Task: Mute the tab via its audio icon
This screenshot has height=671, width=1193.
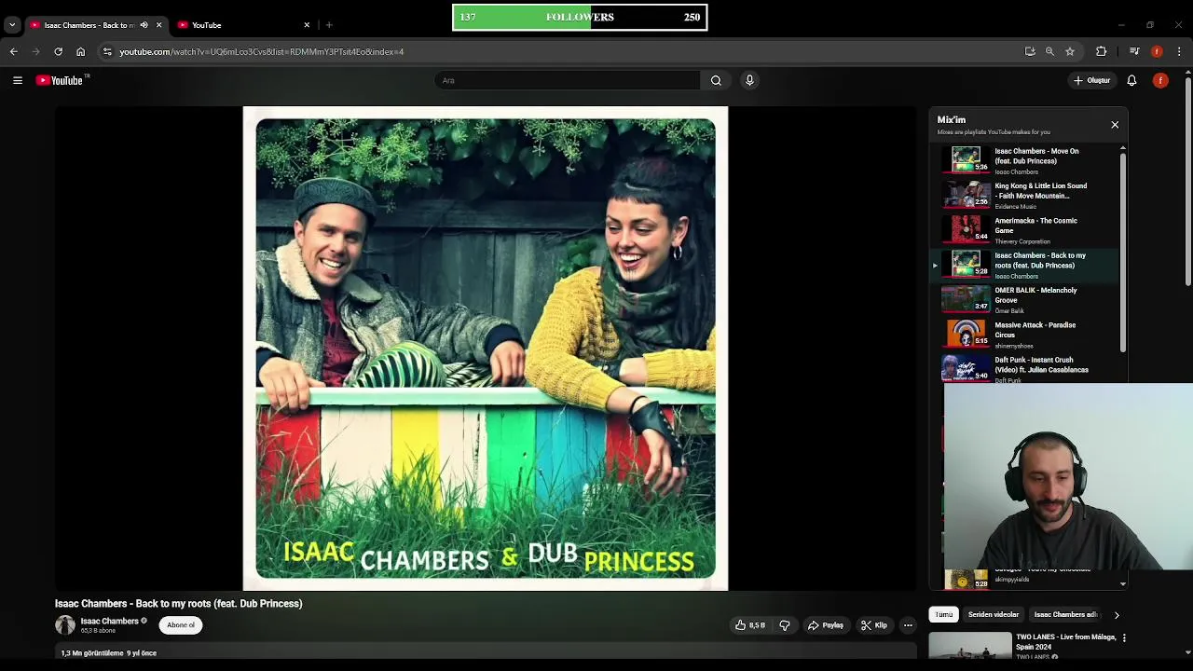Action: (144, 25)
